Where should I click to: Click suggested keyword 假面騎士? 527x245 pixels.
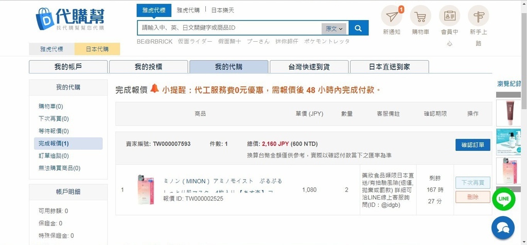(229, 41)
